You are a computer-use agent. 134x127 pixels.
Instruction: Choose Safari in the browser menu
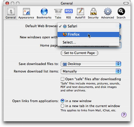pos(88,26)
